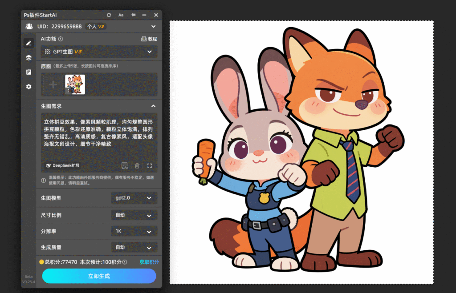Screen dimensions: 456x293
Task: Click the 总积分:77470 text
Action: [x=61, y=262]
